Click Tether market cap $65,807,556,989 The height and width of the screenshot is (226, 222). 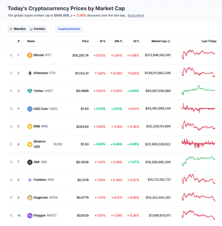coord(158,91)
